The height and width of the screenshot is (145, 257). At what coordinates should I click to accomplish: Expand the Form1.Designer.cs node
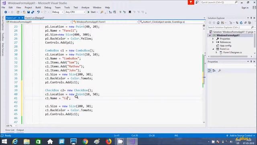pos(216,52)
